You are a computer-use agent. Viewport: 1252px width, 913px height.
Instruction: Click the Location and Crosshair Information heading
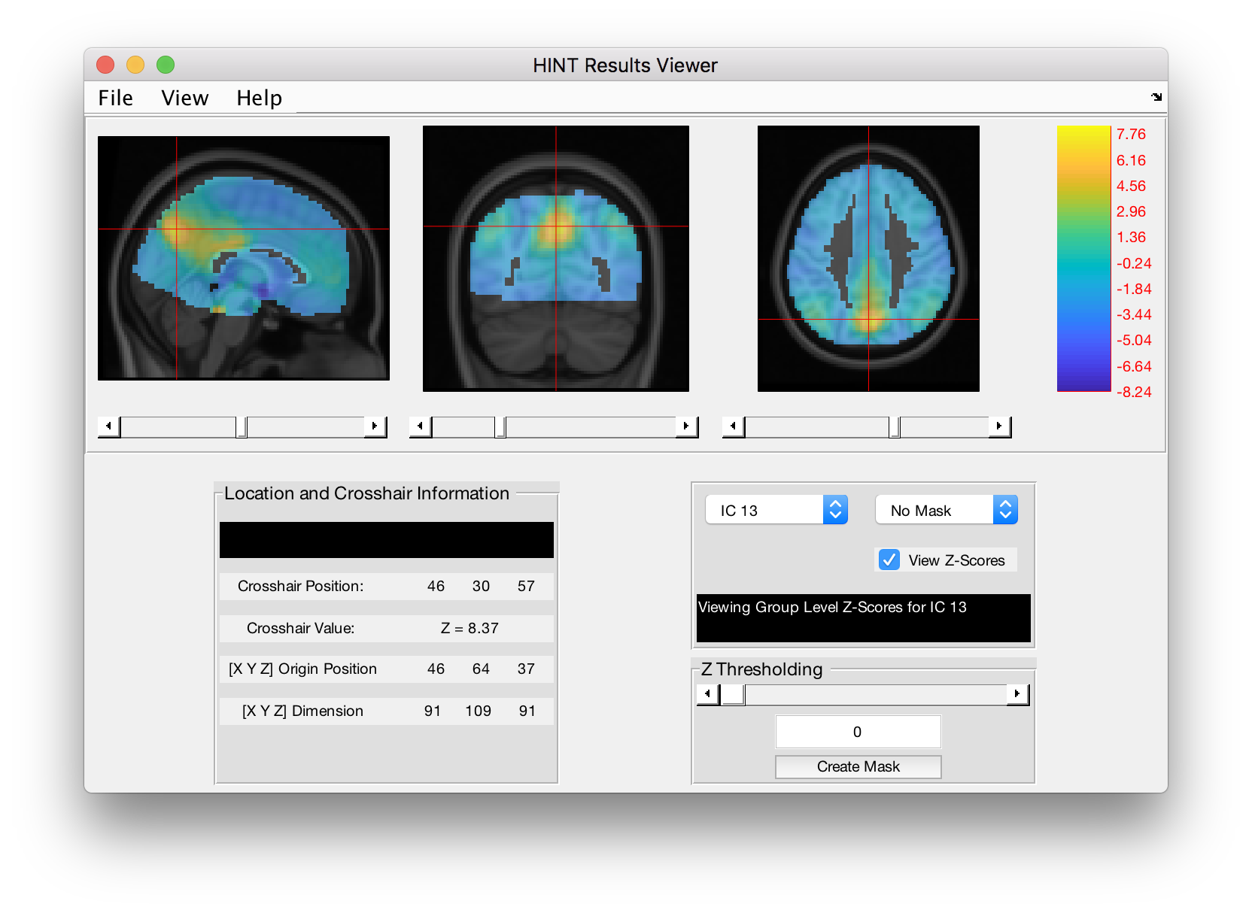(366, 493)
